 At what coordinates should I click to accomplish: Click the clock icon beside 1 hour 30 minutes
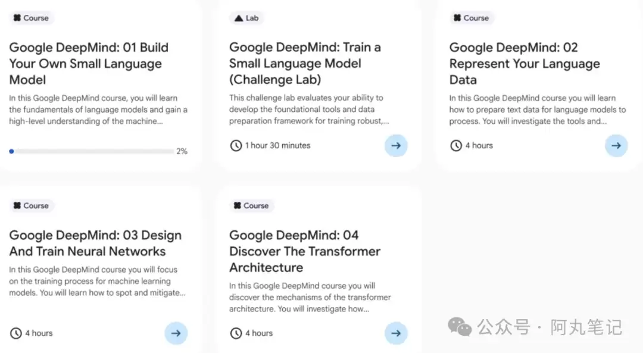(x=236, y=145)
